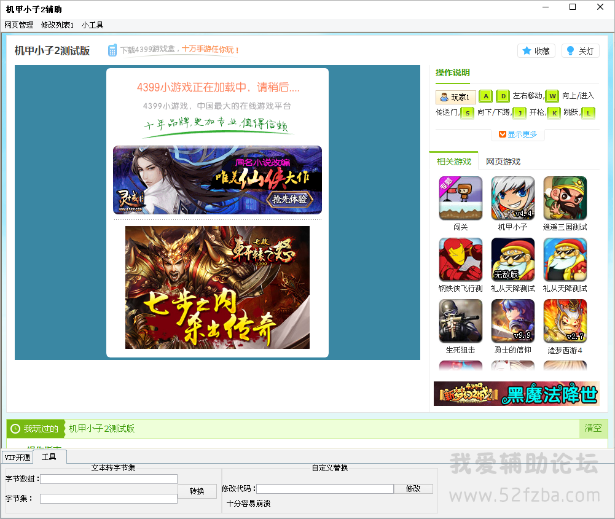Expand 显示更多 controls
This screenshot has height=519, width=615.
(518, 134)
